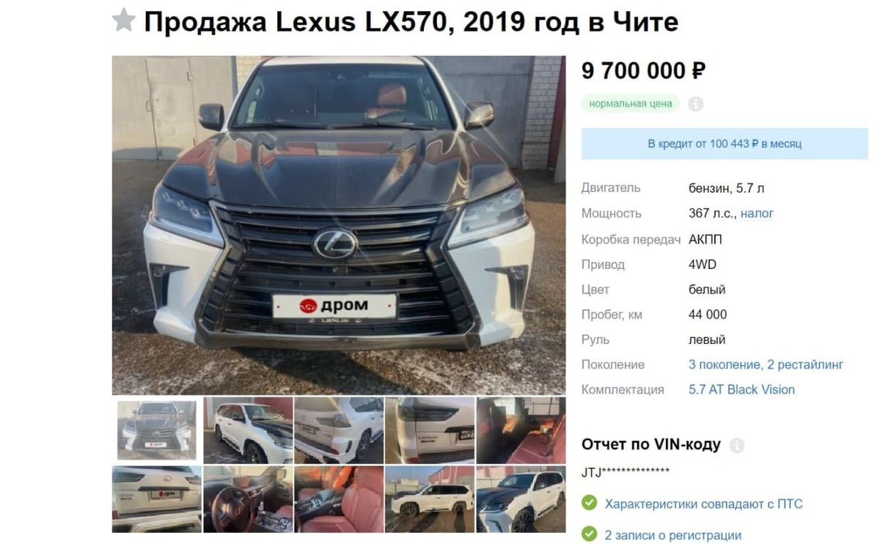Click the 2 записи о регистрации link
The height and width of the screenshot is (544, 880).
click(x=672, y=535)
